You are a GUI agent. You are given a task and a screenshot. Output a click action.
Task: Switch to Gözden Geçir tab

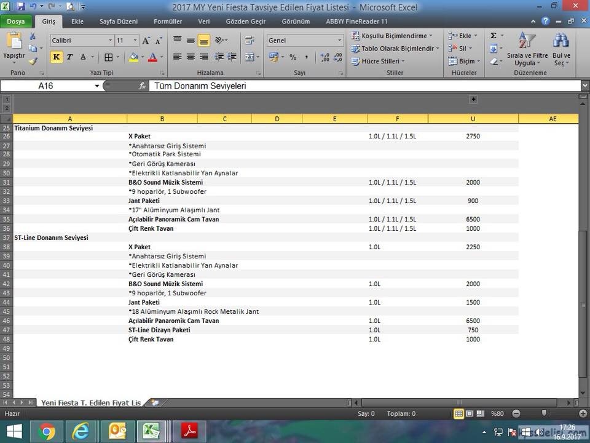pyautogui.click(x=246, y=22)
